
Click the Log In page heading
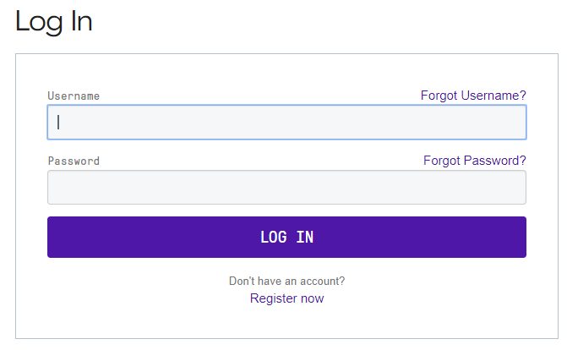pos(54,22)
